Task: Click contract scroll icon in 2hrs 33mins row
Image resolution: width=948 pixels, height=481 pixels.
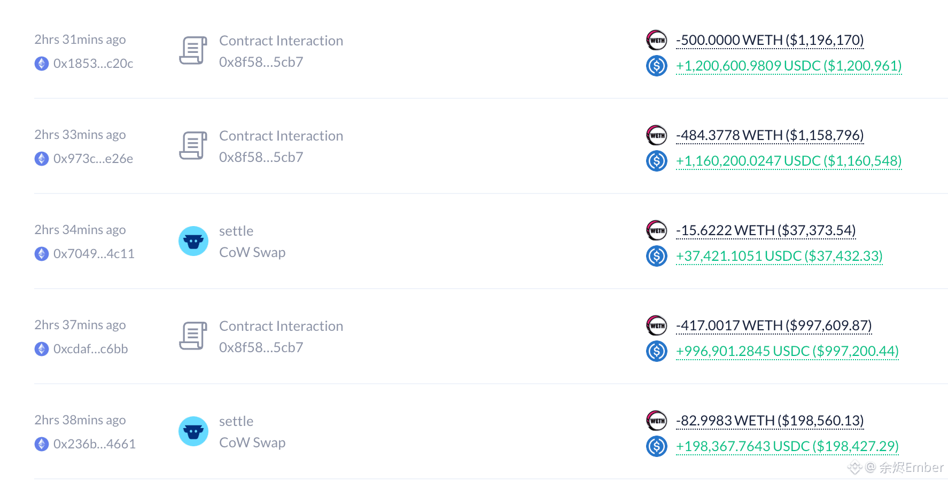Action: click(x=193, y=146)
